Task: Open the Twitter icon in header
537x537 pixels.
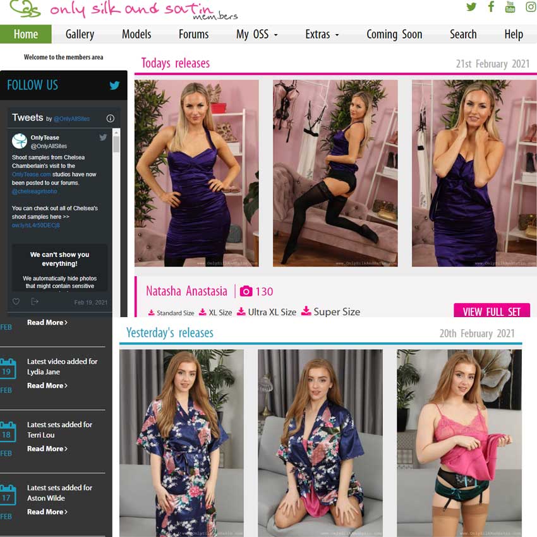Action: point(471,6)
